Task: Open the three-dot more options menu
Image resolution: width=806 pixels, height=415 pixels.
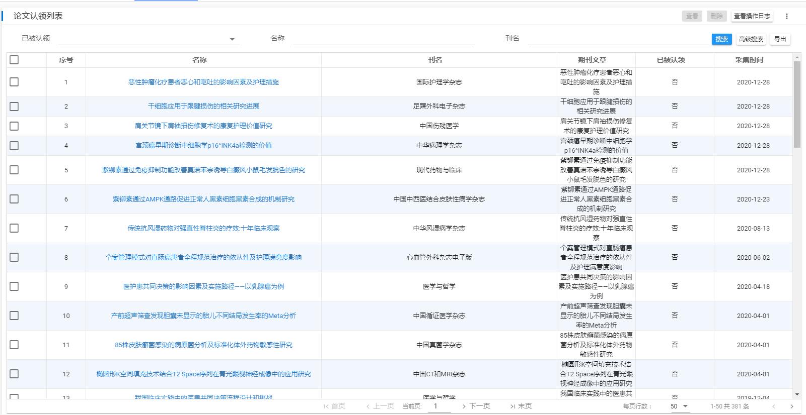Action: click(x=786, y=16)
